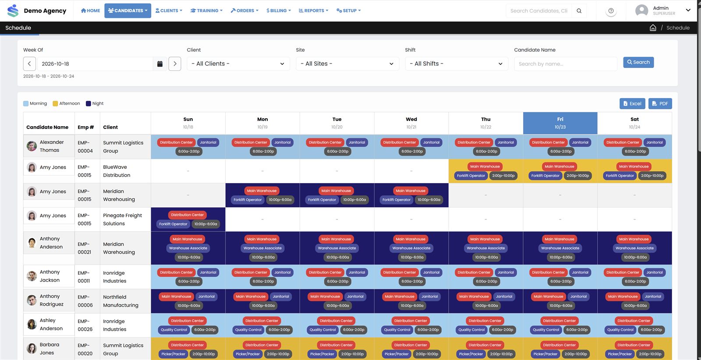Click Anthony Jackson's profile photo
This screenshot has height=360, width=701.
tap(32, 276)
